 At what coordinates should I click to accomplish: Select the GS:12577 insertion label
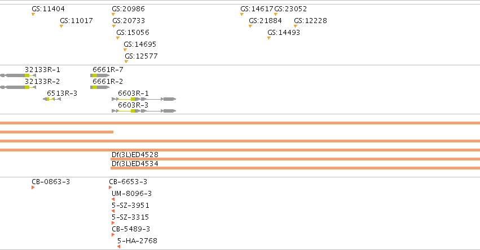click(141, 56)
